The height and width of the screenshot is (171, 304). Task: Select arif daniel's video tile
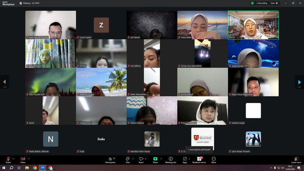tap(152, 25)
